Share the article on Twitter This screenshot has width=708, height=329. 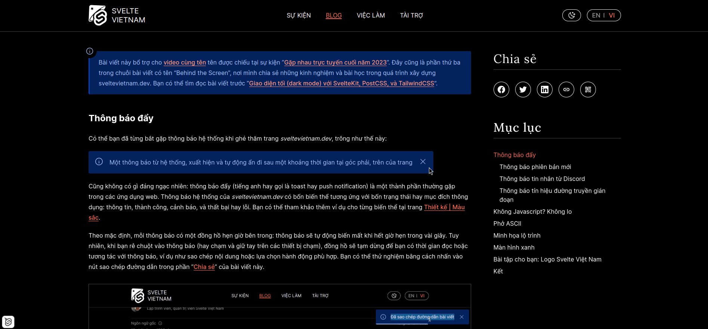click(523, 90)
